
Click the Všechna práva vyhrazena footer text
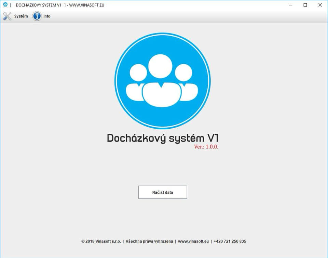point(149,241)
